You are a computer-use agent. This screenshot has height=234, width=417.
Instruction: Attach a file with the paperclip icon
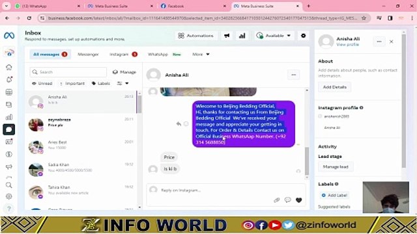tap(277, 200)
